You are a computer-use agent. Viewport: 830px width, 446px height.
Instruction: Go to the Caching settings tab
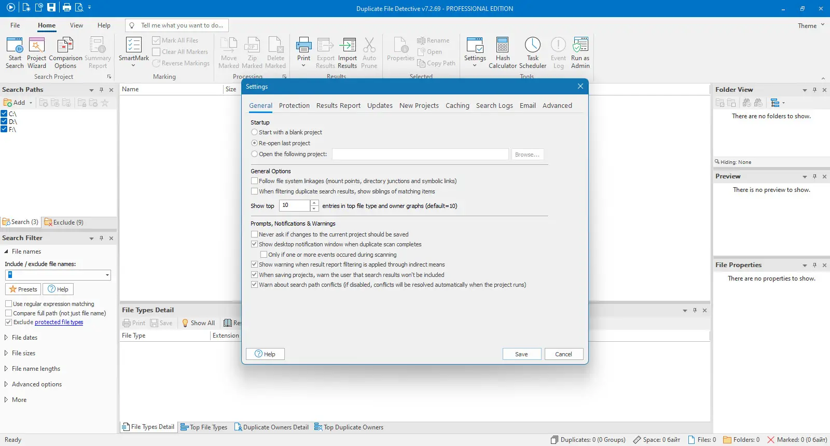[458, 105]
